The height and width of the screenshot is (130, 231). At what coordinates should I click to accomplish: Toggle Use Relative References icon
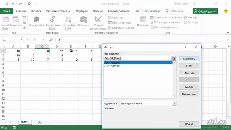pyautogui.click(x=25, y=22)
